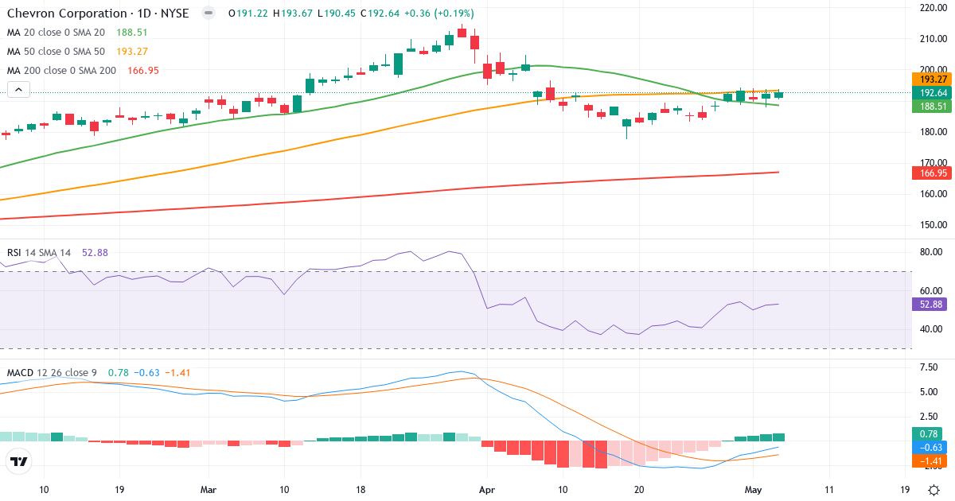The width and height of the screenshot is (955, 501).
Task: Toggle the market status pill next to NYSE
Action: (x=209, y=14)
